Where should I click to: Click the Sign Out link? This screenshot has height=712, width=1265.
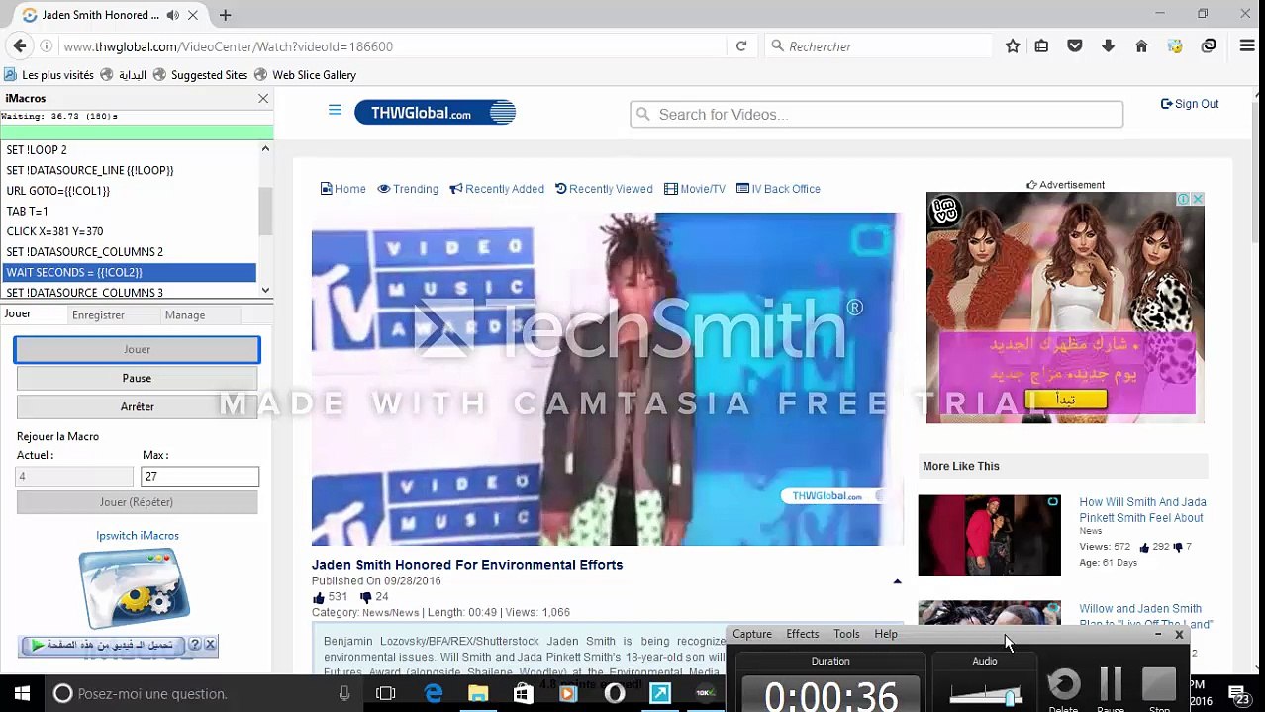click(x=1190, y=104)
